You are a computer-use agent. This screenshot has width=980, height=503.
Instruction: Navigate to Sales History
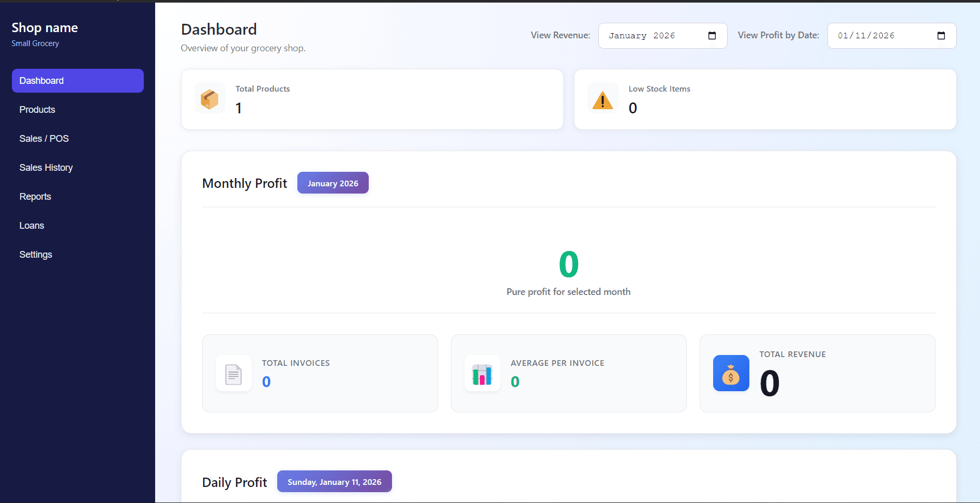point(78,168)
